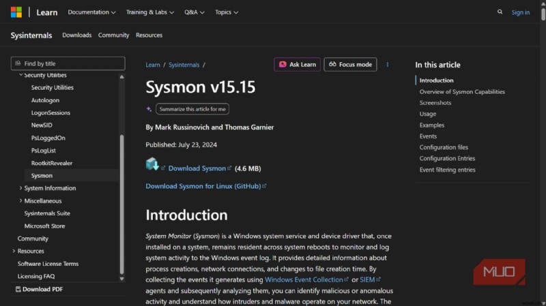The image size is (546, 306).
Task: Expand the Documentation dropdown menu
Action: (91, 12)
